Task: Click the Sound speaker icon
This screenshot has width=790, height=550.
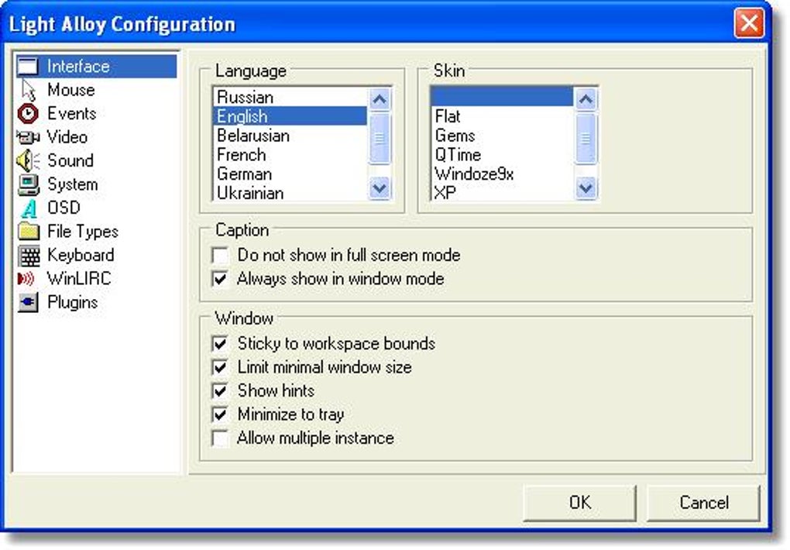Action: pos(29,161)
